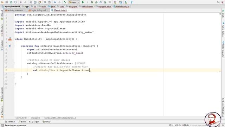This screenshot has height=127, width=225.
Task: Open the TODO tool window
Action: click(x=46, y=122)
